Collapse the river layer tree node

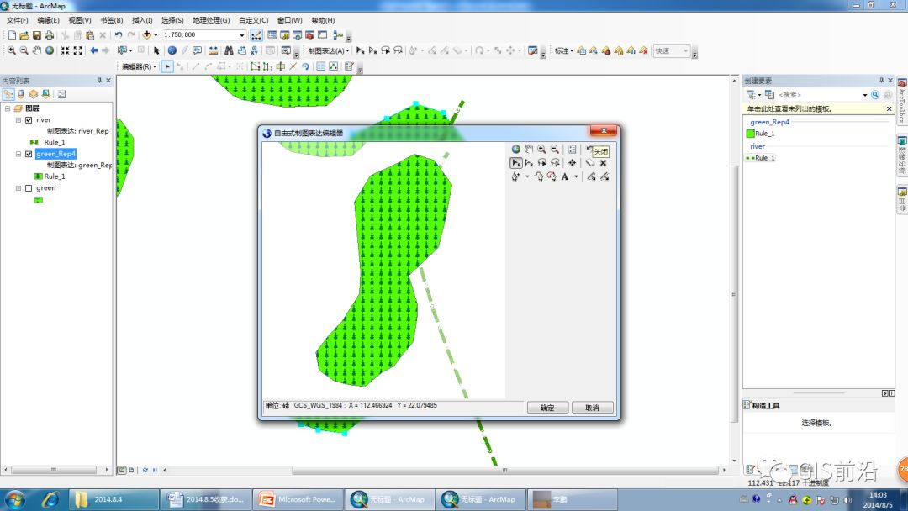18,120
